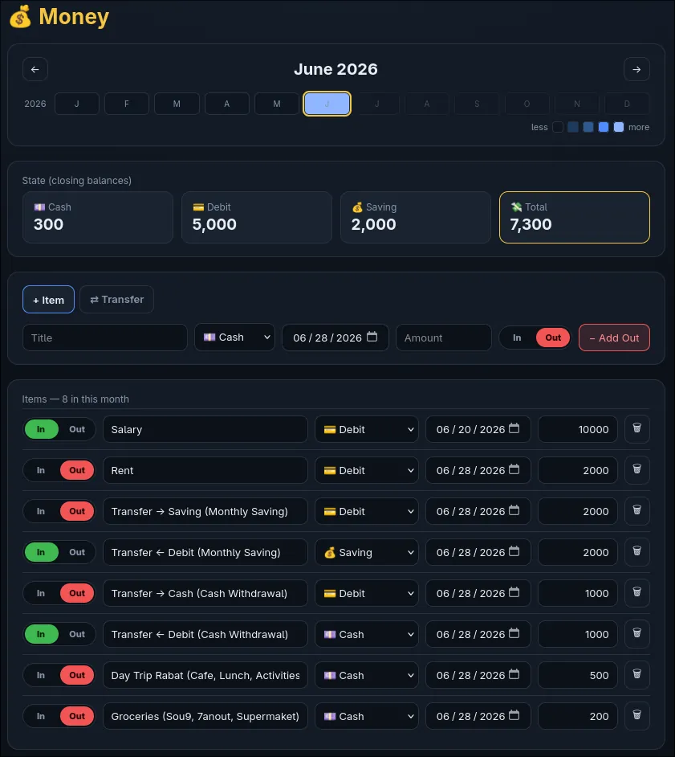Switch Transfer ← Debit (Cash Withdrawal) to Out

click(77, 634)
